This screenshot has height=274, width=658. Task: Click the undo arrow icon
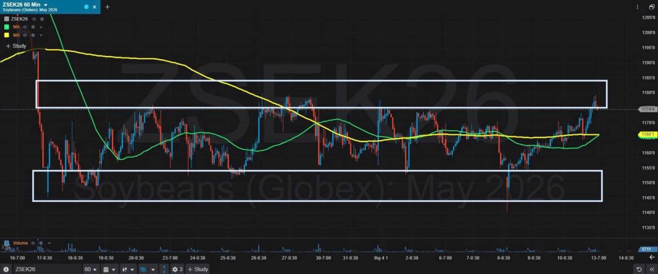pyautogui.click(x=639, y=269)
